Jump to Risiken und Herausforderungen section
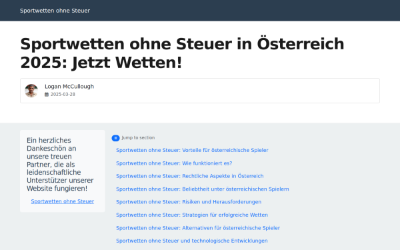400x250 pixels. 189,202
